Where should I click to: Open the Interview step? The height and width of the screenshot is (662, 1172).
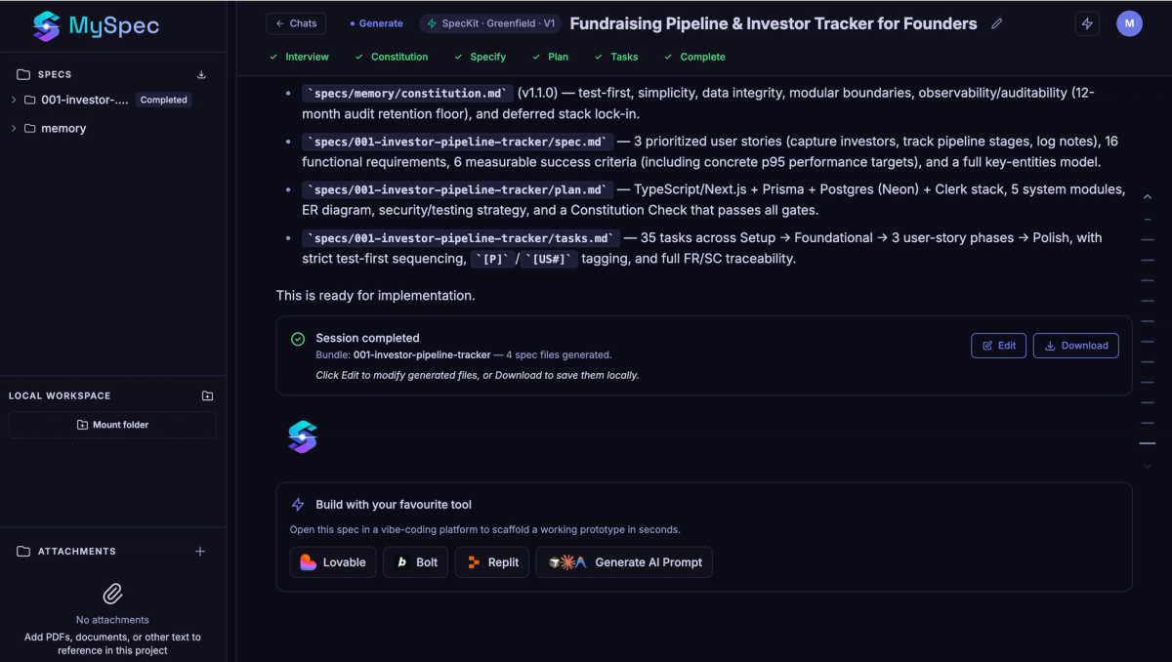(x=300, y=57)
